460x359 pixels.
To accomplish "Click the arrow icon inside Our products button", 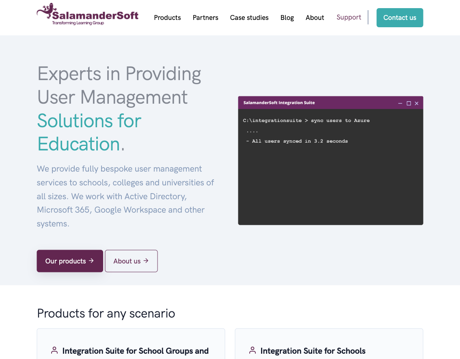I will [x=91, y=261].
